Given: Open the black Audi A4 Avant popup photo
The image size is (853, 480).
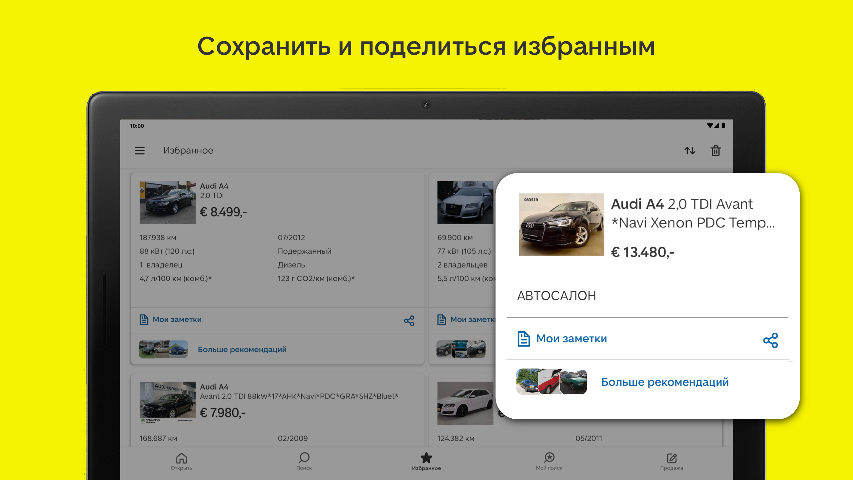Looking at the screenshot, I should pos(561,225).
